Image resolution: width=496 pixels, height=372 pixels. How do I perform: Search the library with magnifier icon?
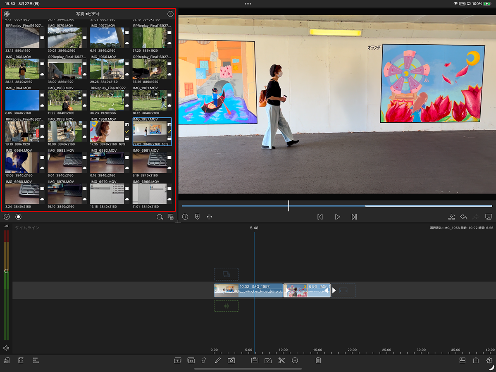point(160,217)
